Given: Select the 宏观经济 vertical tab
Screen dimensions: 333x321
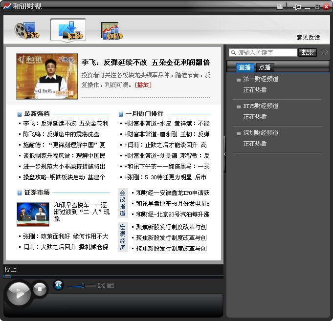Looking at the screenshot, I should pos(123,237).
